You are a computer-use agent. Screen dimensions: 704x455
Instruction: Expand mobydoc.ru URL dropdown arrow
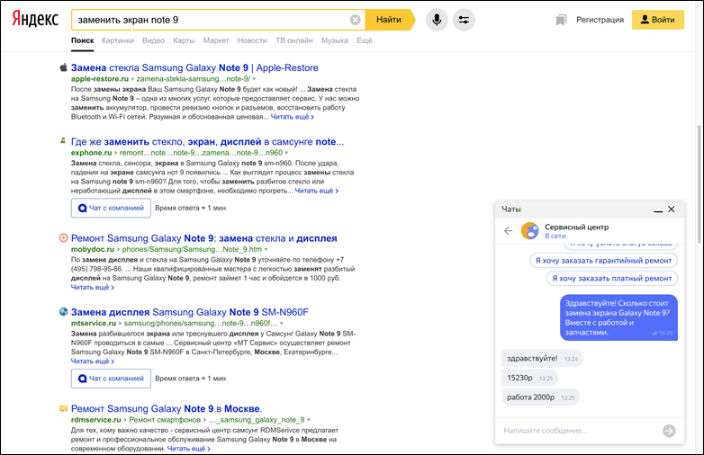[266, 250]
